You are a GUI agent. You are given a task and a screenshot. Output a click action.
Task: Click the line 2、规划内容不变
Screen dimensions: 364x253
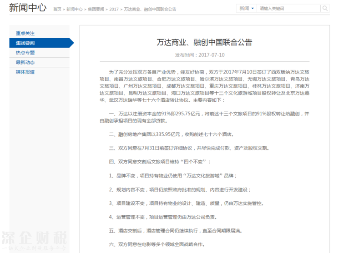pos(180,189)
